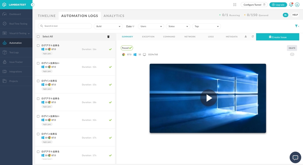Click the 0/1 Running counter
Viewport: 303px width, 165px height.
[x=230, y=15]
